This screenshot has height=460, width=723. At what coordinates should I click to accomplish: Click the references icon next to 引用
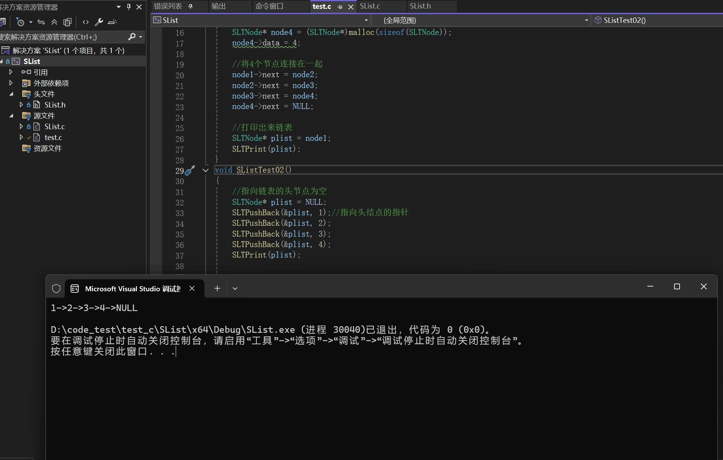click(26, 72)
